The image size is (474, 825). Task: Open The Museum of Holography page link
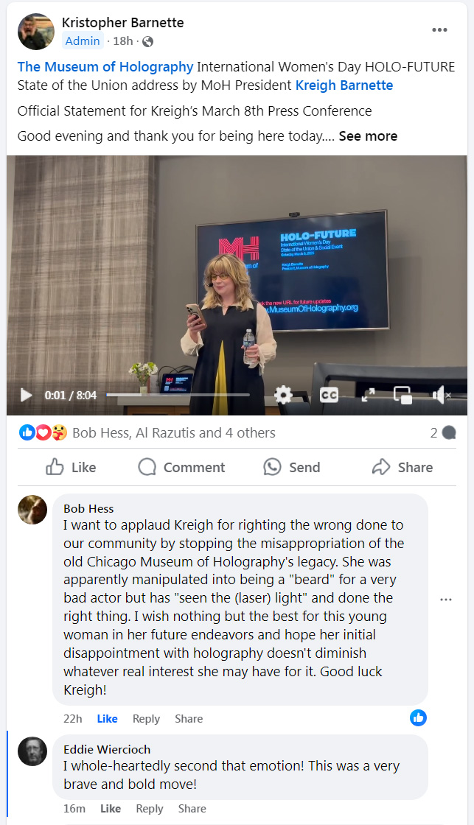tap(105, 67)
